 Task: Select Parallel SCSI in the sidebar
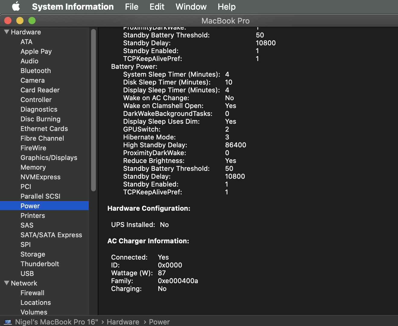pos(40,196)
